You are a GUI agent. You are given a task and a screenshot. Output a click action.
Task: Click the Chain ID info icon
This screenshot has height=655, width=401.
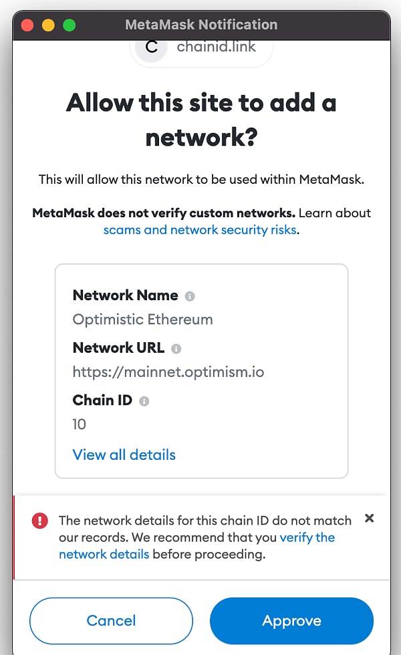coord(144,401)
